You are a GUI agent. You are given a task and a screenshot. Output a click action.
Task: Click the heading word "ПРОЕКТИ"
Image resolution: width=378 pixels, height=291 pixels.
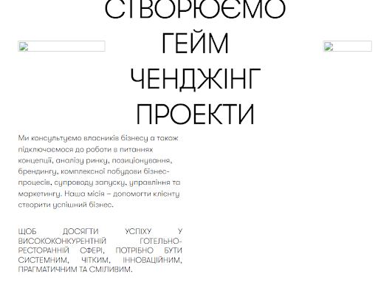195,114
